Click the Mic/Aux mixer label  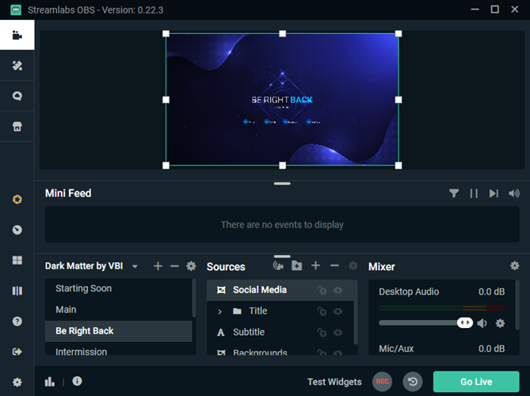(396, 348)
